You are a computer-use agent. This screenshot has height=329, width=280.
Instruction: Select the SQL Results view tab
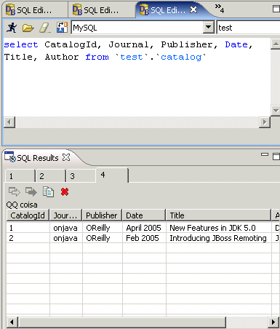click(38, 158)
